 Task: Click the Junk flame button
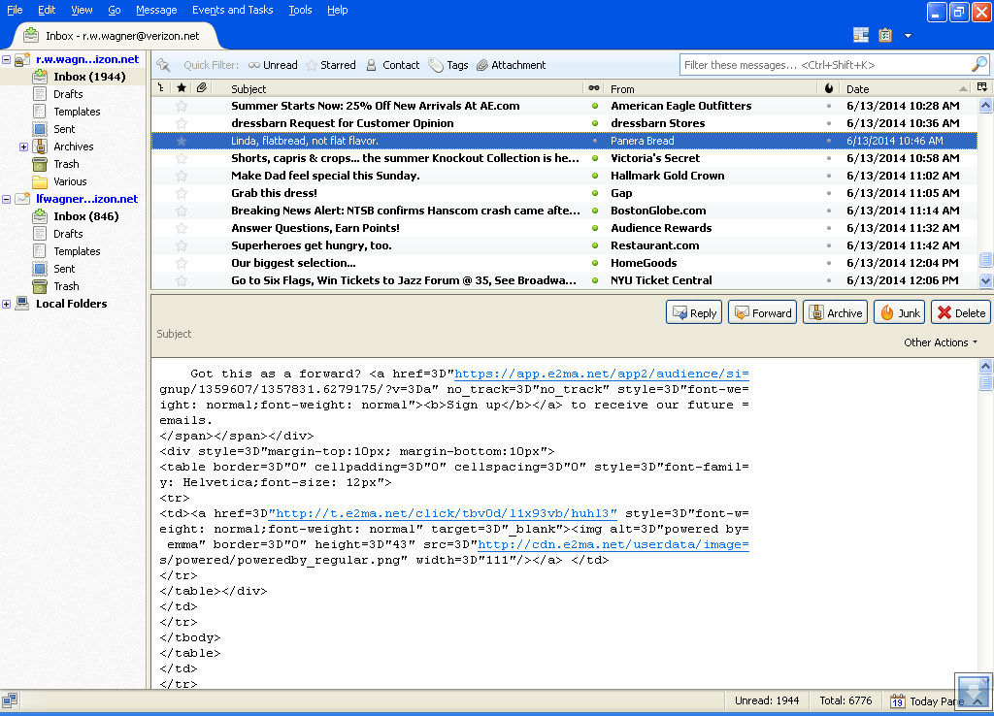point(899,312)
